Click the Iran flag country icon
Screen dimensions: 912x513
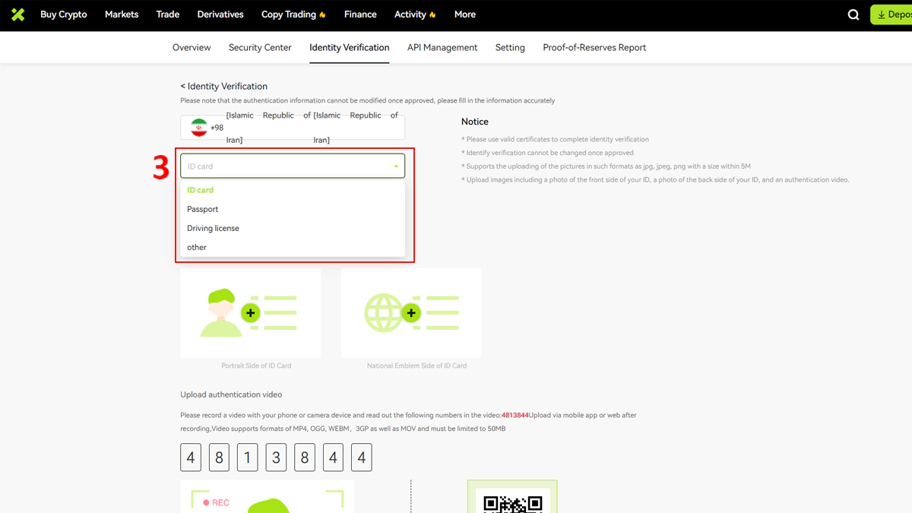coord(199,128)
